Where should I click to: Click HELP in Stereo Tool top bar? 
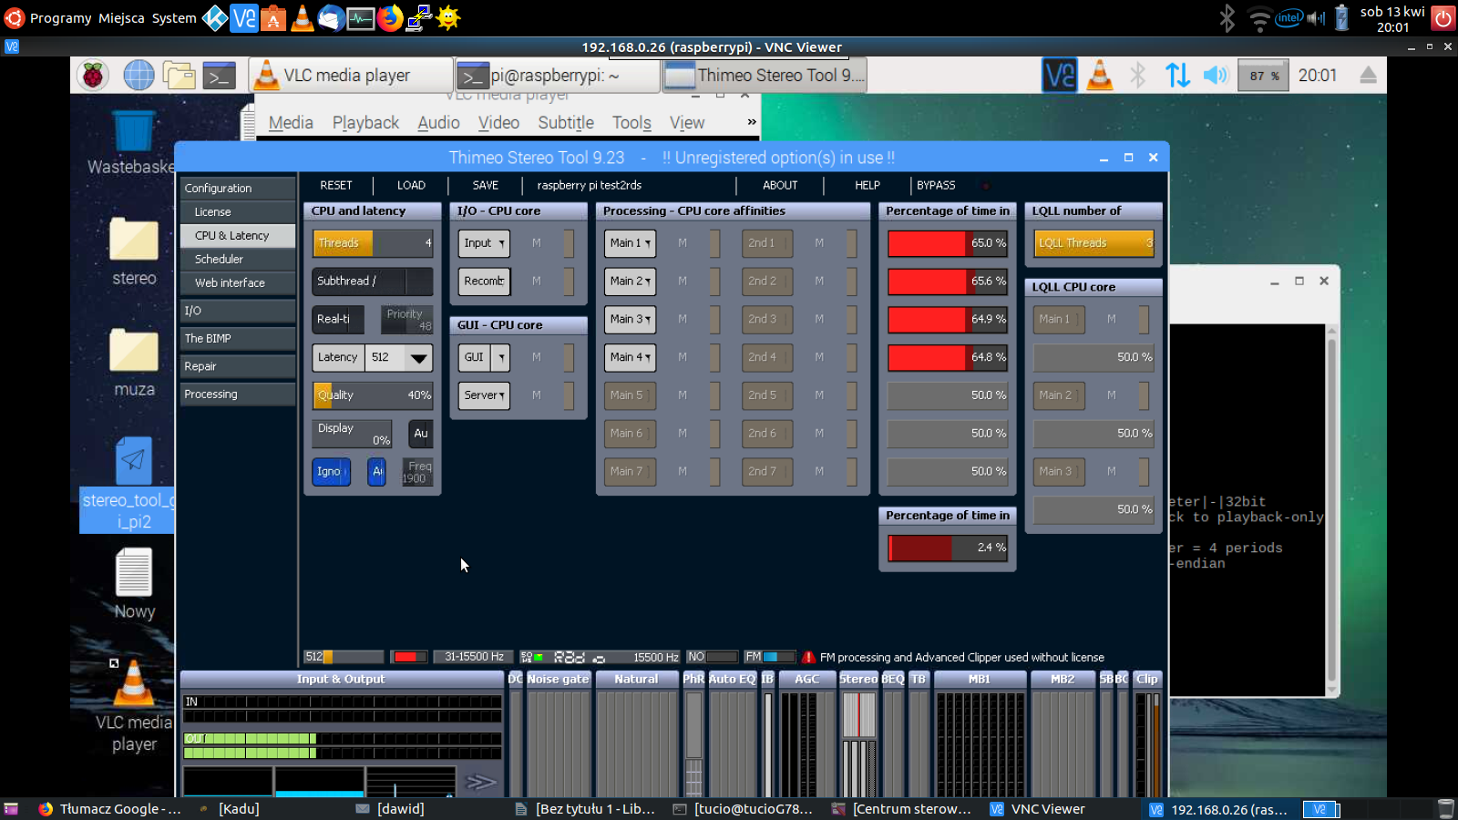(x=868, y=185)
